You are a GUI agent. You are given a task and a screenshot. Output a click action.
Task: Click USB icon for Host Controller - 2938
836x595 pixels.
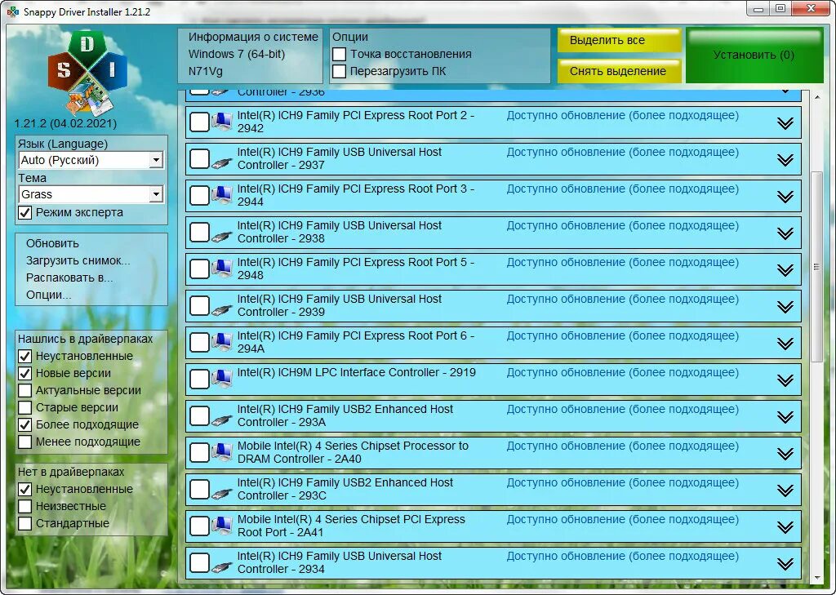pyautogui.click(x=222, y=236)
